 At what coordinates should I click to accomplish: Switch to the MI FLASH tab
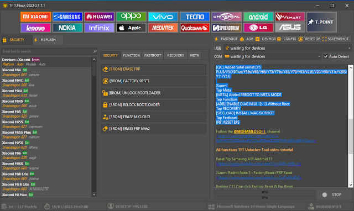[48, 40]
